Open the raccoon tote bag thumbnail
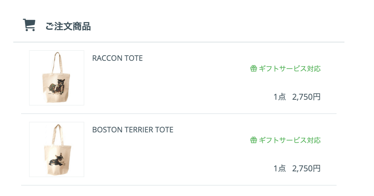The image size is (374, 196). pos(56,78)
